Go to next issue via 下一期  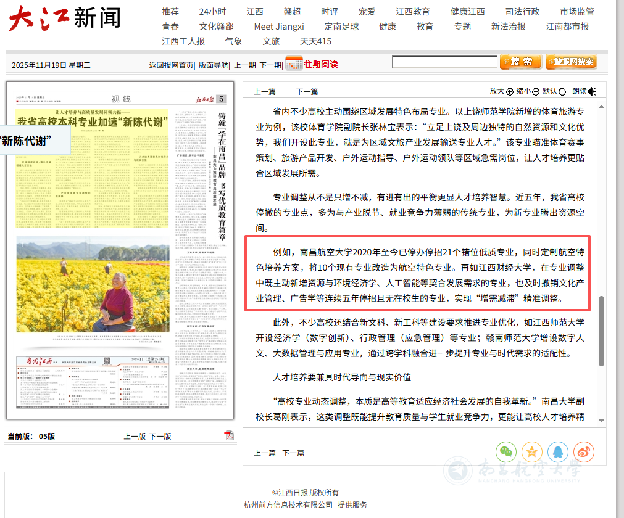tap(270, 65)
